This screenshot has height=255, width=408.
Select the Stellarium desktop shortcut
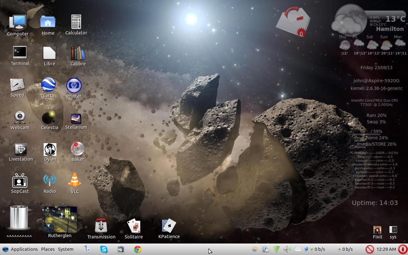click(x=76, y=119)
